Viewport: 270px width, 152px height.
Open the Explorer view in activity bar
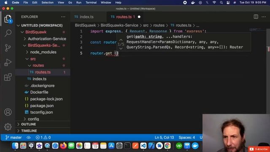[8, 19]
